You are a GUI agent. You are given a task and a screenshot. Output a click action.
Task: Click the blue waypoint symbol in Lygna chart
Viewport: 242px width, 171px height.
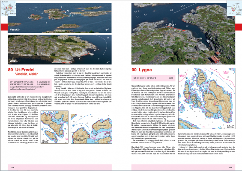[212, 73]
